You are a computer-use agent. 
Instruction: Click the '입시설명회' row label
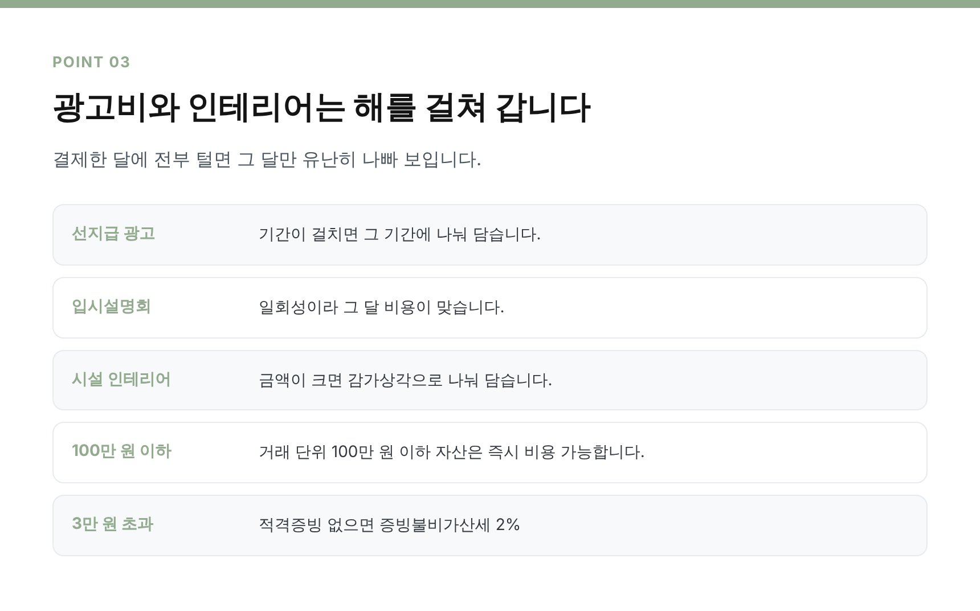pos(111,307)
